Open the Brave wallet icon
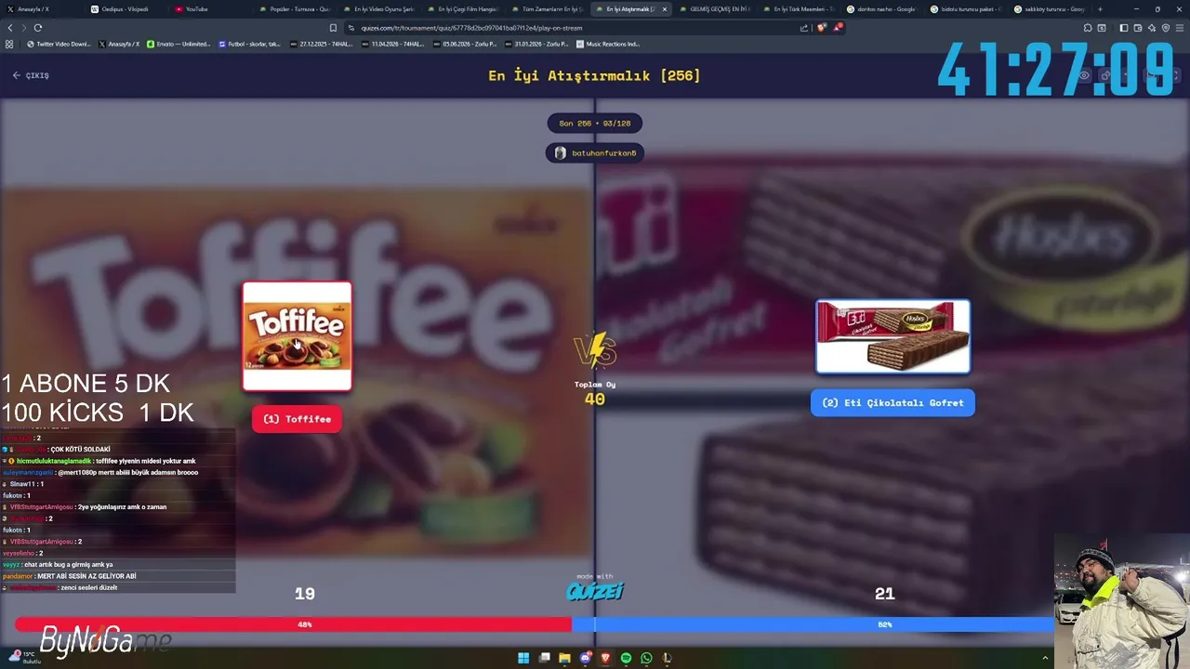 1138,28
